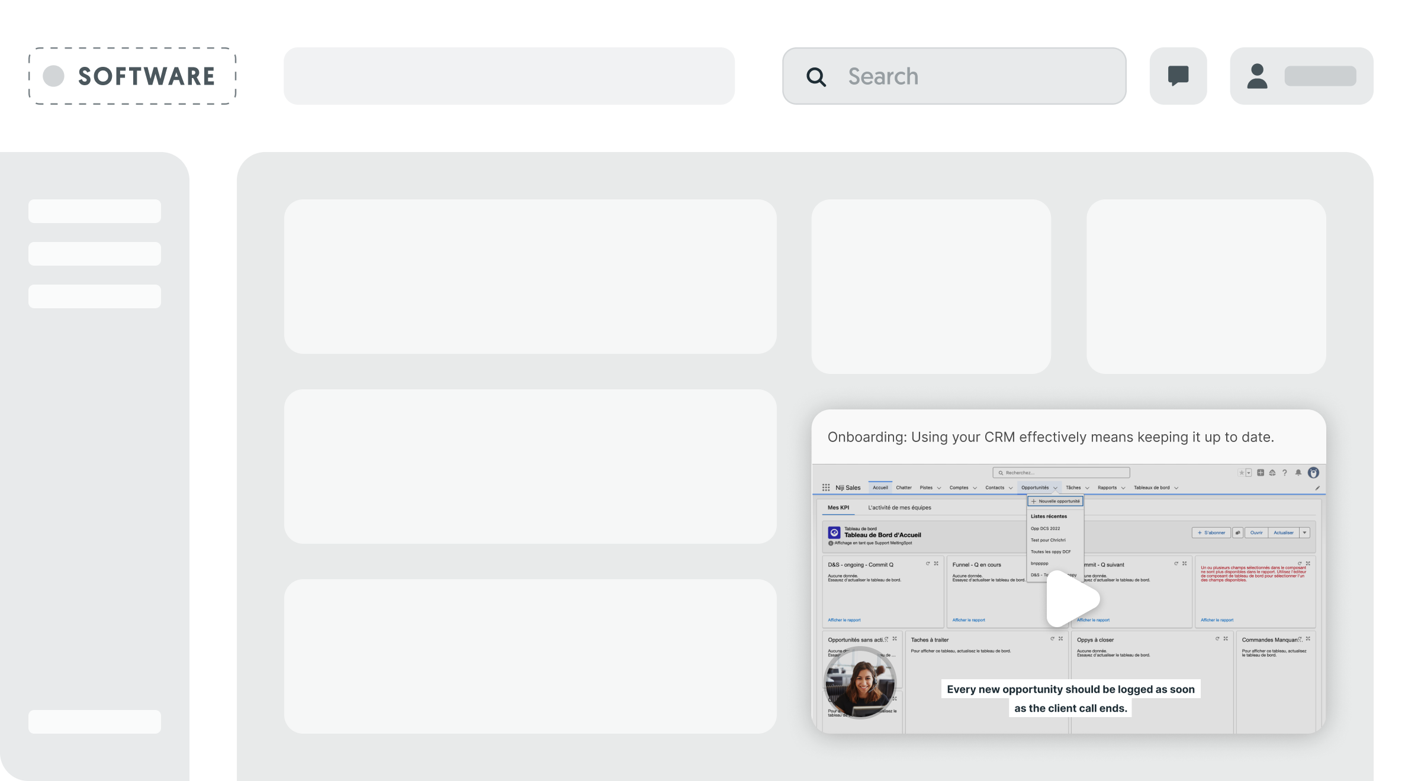1421x781 pixels.
Task: Open L'activité de mes équipes tab
Action: point(899,508)
